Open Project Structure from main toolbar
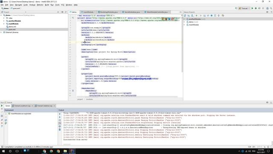Screen dimensions: 273x154 click(x=267, y=8)
